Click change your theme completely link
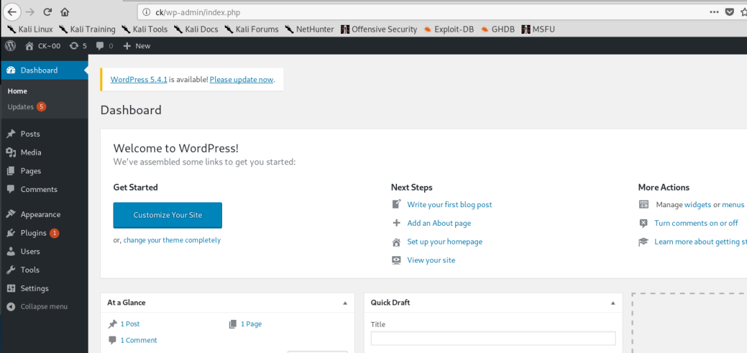This screenshot has height=353, width=747. click(x=172, y=240)
